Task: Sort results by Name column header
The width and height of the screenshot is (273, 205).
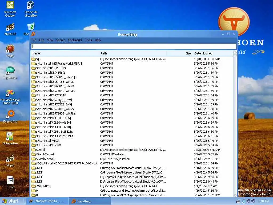Action: [x=65, y=53]
